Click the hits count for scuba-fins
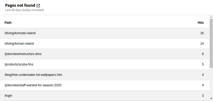The image size is (213, 101). (x=203, y=64)
